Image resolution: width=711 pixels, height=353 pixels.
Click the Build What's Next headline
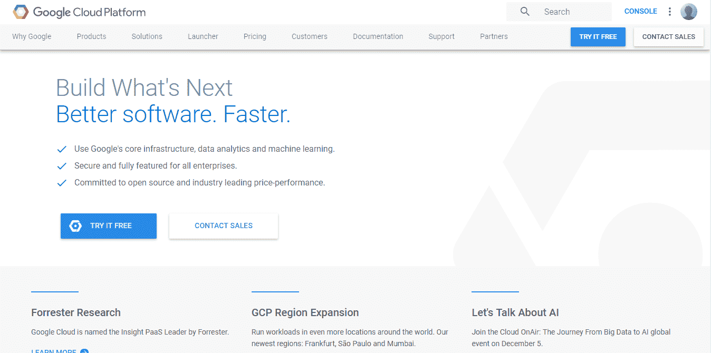(145, 87)
